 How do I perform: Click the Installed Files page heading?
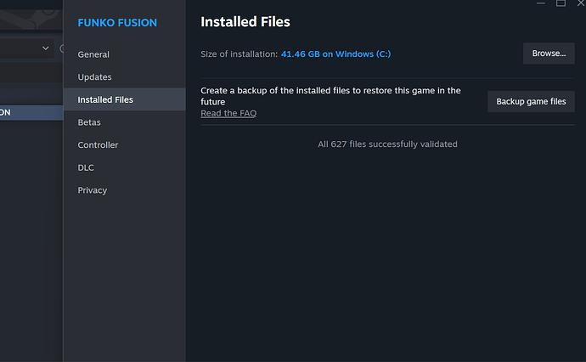coord(245,22)
